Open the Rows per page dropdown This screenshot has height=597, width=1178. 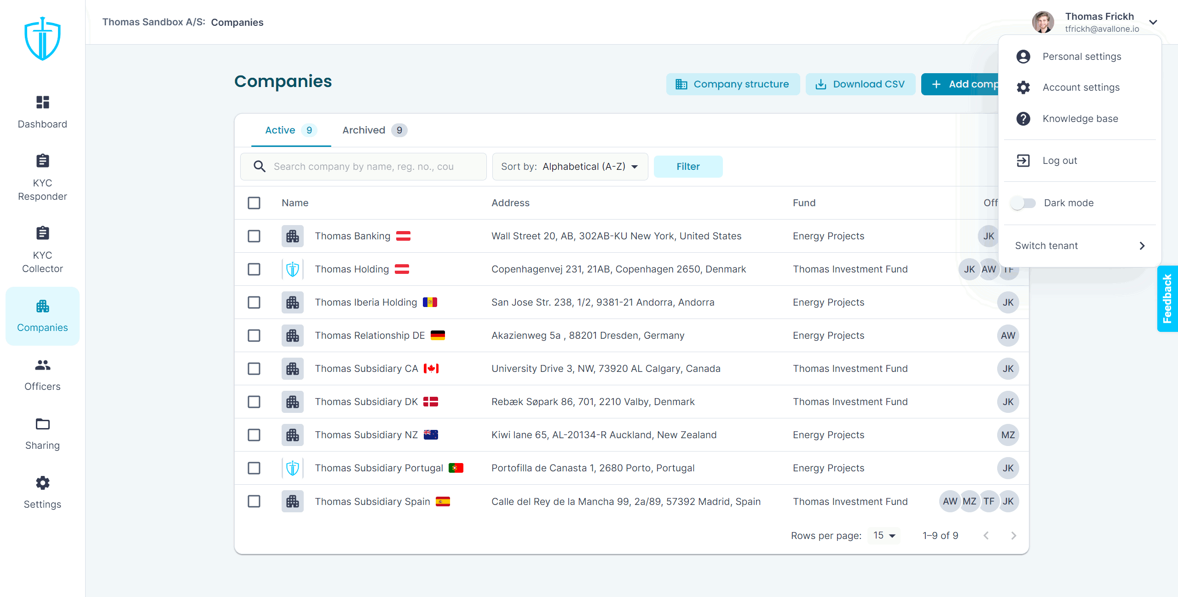884,535
